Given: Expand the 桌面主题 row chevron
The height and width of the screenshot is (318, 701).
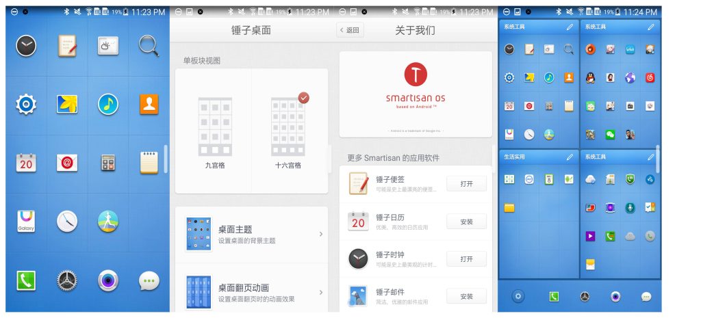Looking at the screenshot, I should tap(321, 235).
